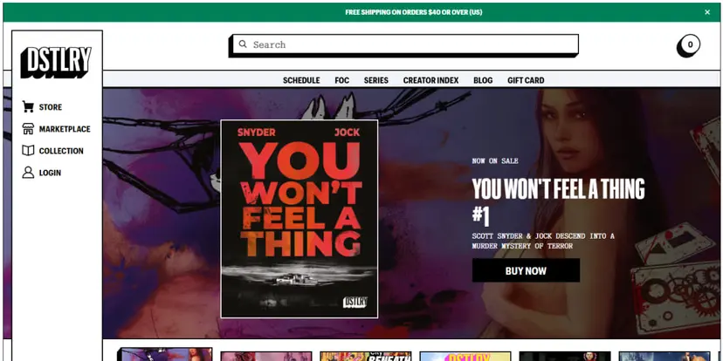This screenshot has height=361, width=723.
Task: Click the Marketplace text link in sidebar
Action: coord(65,129)
